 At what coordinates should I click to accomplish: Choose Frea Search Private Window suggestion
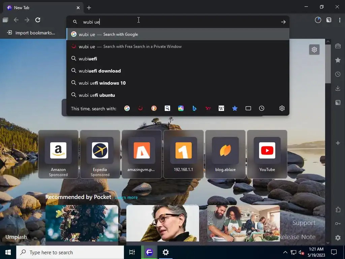pyautogui.click(x=178, y=47)
